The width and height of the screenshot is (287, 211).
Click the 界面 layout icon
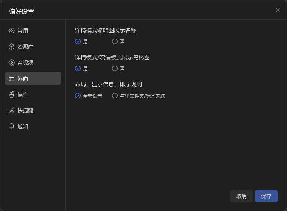(x=12, y=78)
